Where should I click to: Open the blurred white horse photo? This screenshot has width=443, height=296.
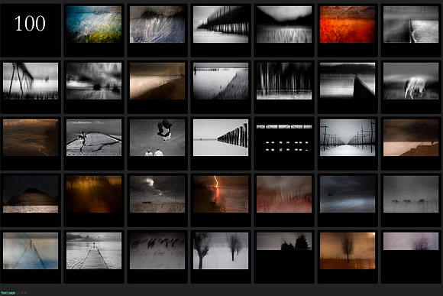411,81
